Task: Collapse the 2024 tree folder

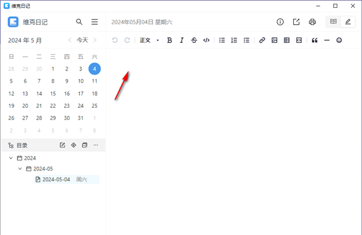Action: point(11,158)
